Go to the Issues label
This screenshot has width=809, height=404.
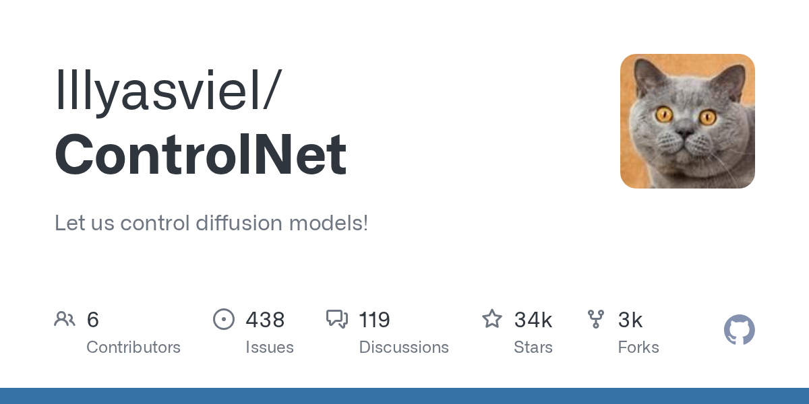pyautogui.click(x=270, y=347)
